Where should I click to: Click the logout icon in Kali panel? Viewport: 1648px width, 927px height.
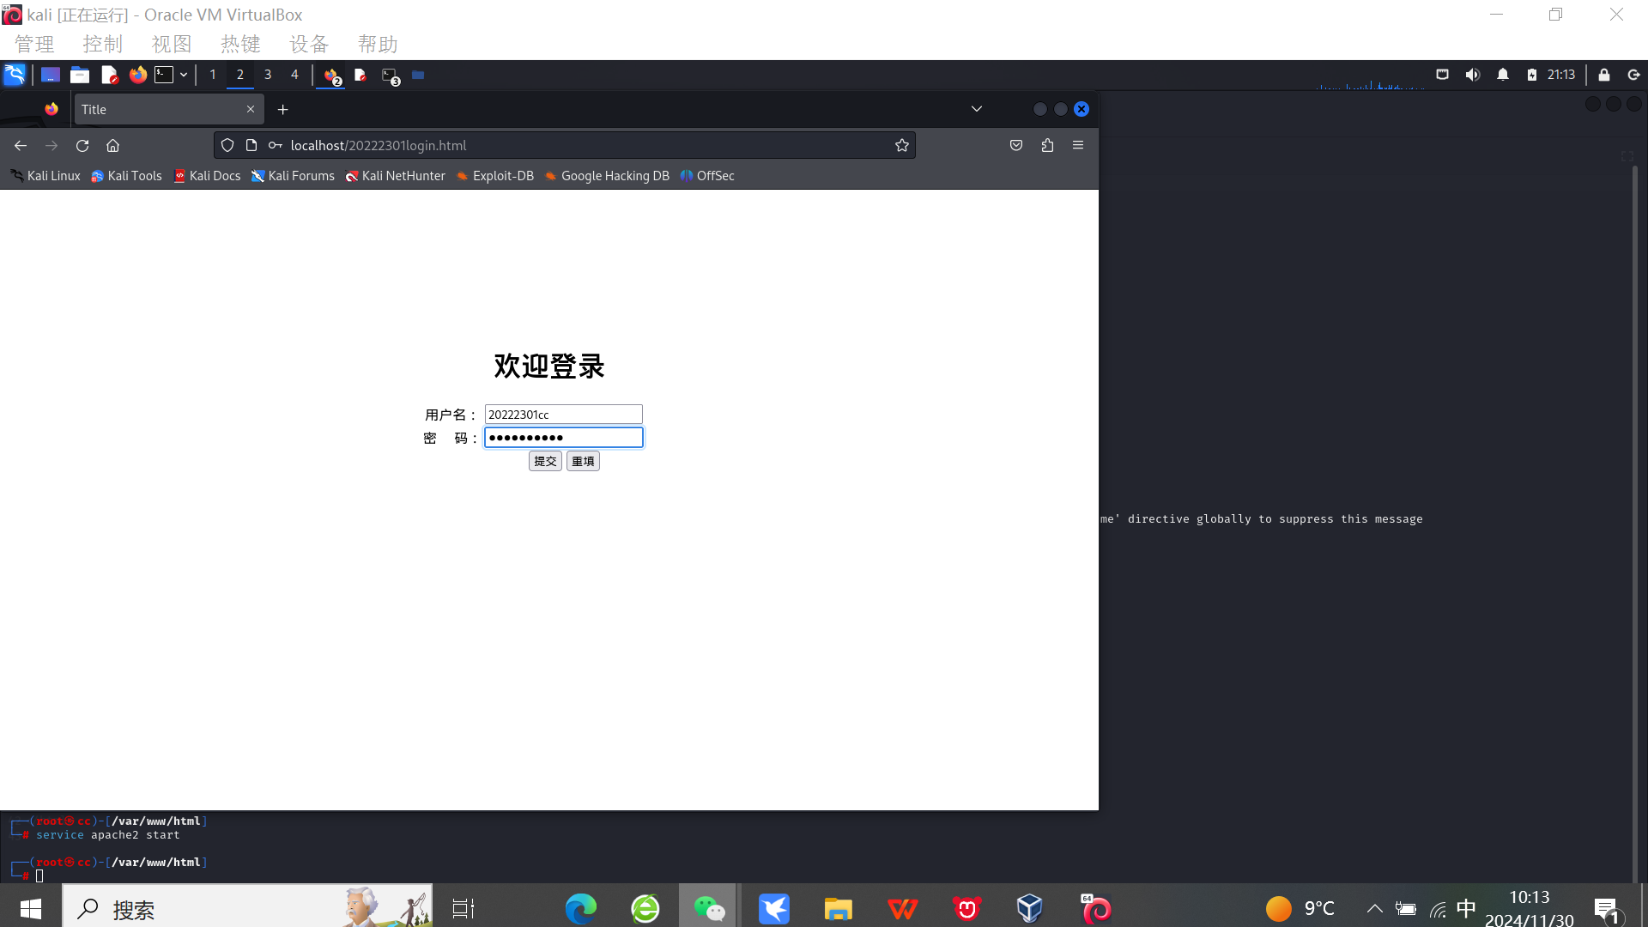pyautogui.click(x=1634, y=75)
